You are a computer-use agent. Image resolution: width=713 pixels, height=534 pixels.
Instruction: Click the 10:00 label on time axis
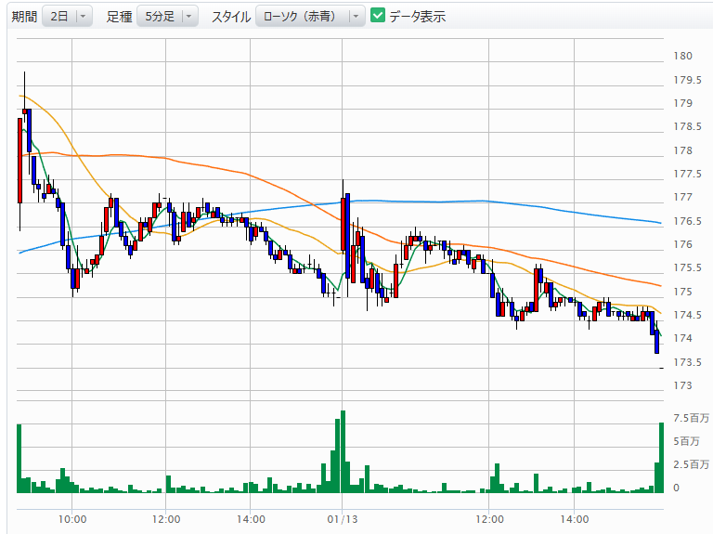pyautogui.click(x=72, y=518)
